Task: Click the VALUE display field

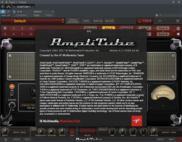Action: [87, 131]
